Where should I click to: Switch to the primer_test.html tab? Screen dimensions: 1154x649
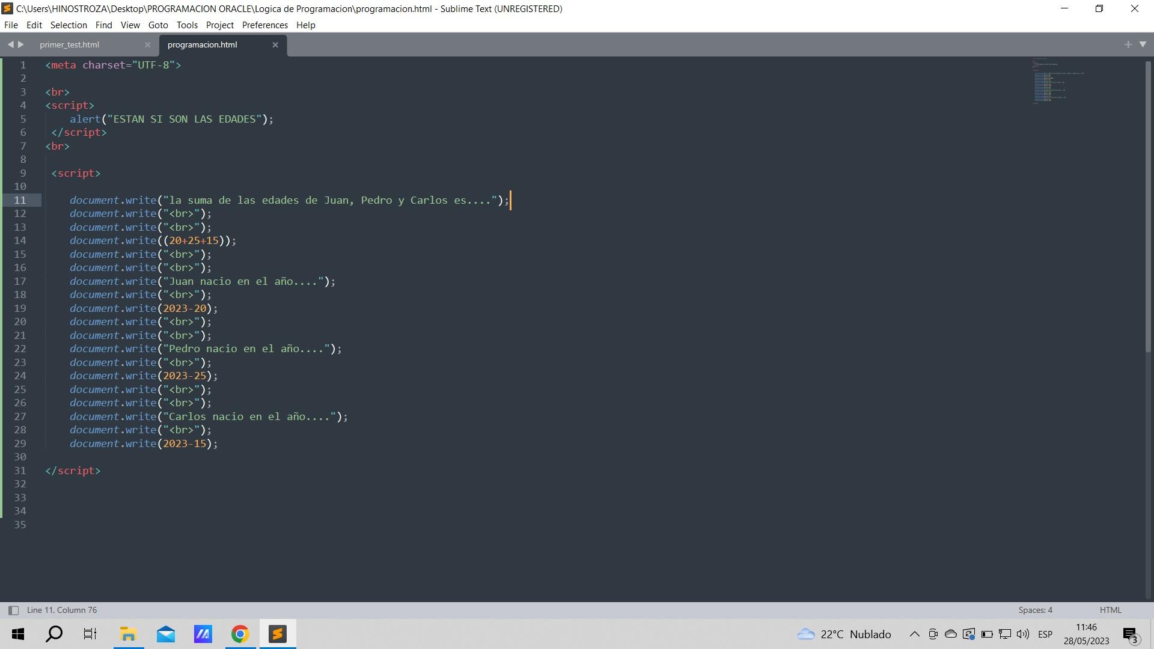[x=70, y=45]
